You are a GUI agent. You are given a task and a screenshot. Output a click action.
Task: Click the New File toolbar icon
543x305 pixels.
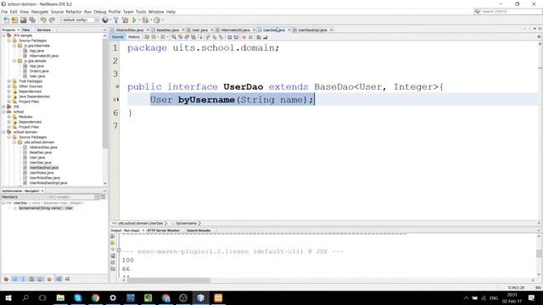point(6,20)
